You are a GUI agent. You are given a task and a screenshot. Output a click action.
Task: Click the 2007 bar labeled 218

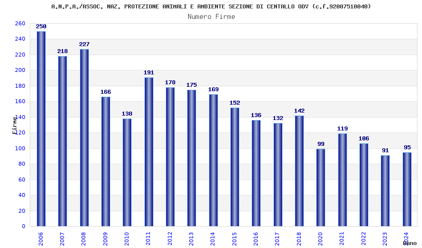tap(63, 141)
